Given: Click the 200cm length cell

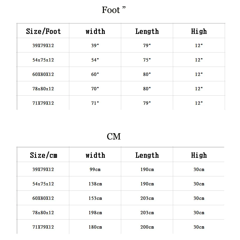Looking at the screenshot, I should (147, 227).
